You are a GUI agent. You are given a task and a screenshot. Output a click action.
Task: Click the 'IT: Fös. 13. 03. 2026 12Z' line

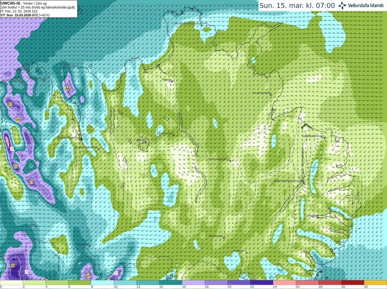pyautogui.click(x=19, y=11)
